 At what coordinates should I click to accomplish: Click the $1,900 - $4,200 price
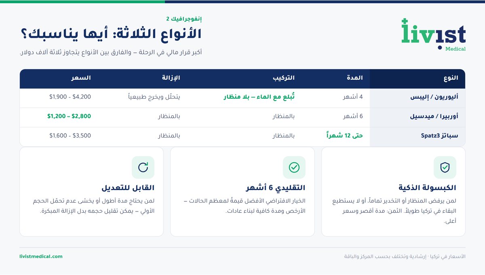[70, 97]
